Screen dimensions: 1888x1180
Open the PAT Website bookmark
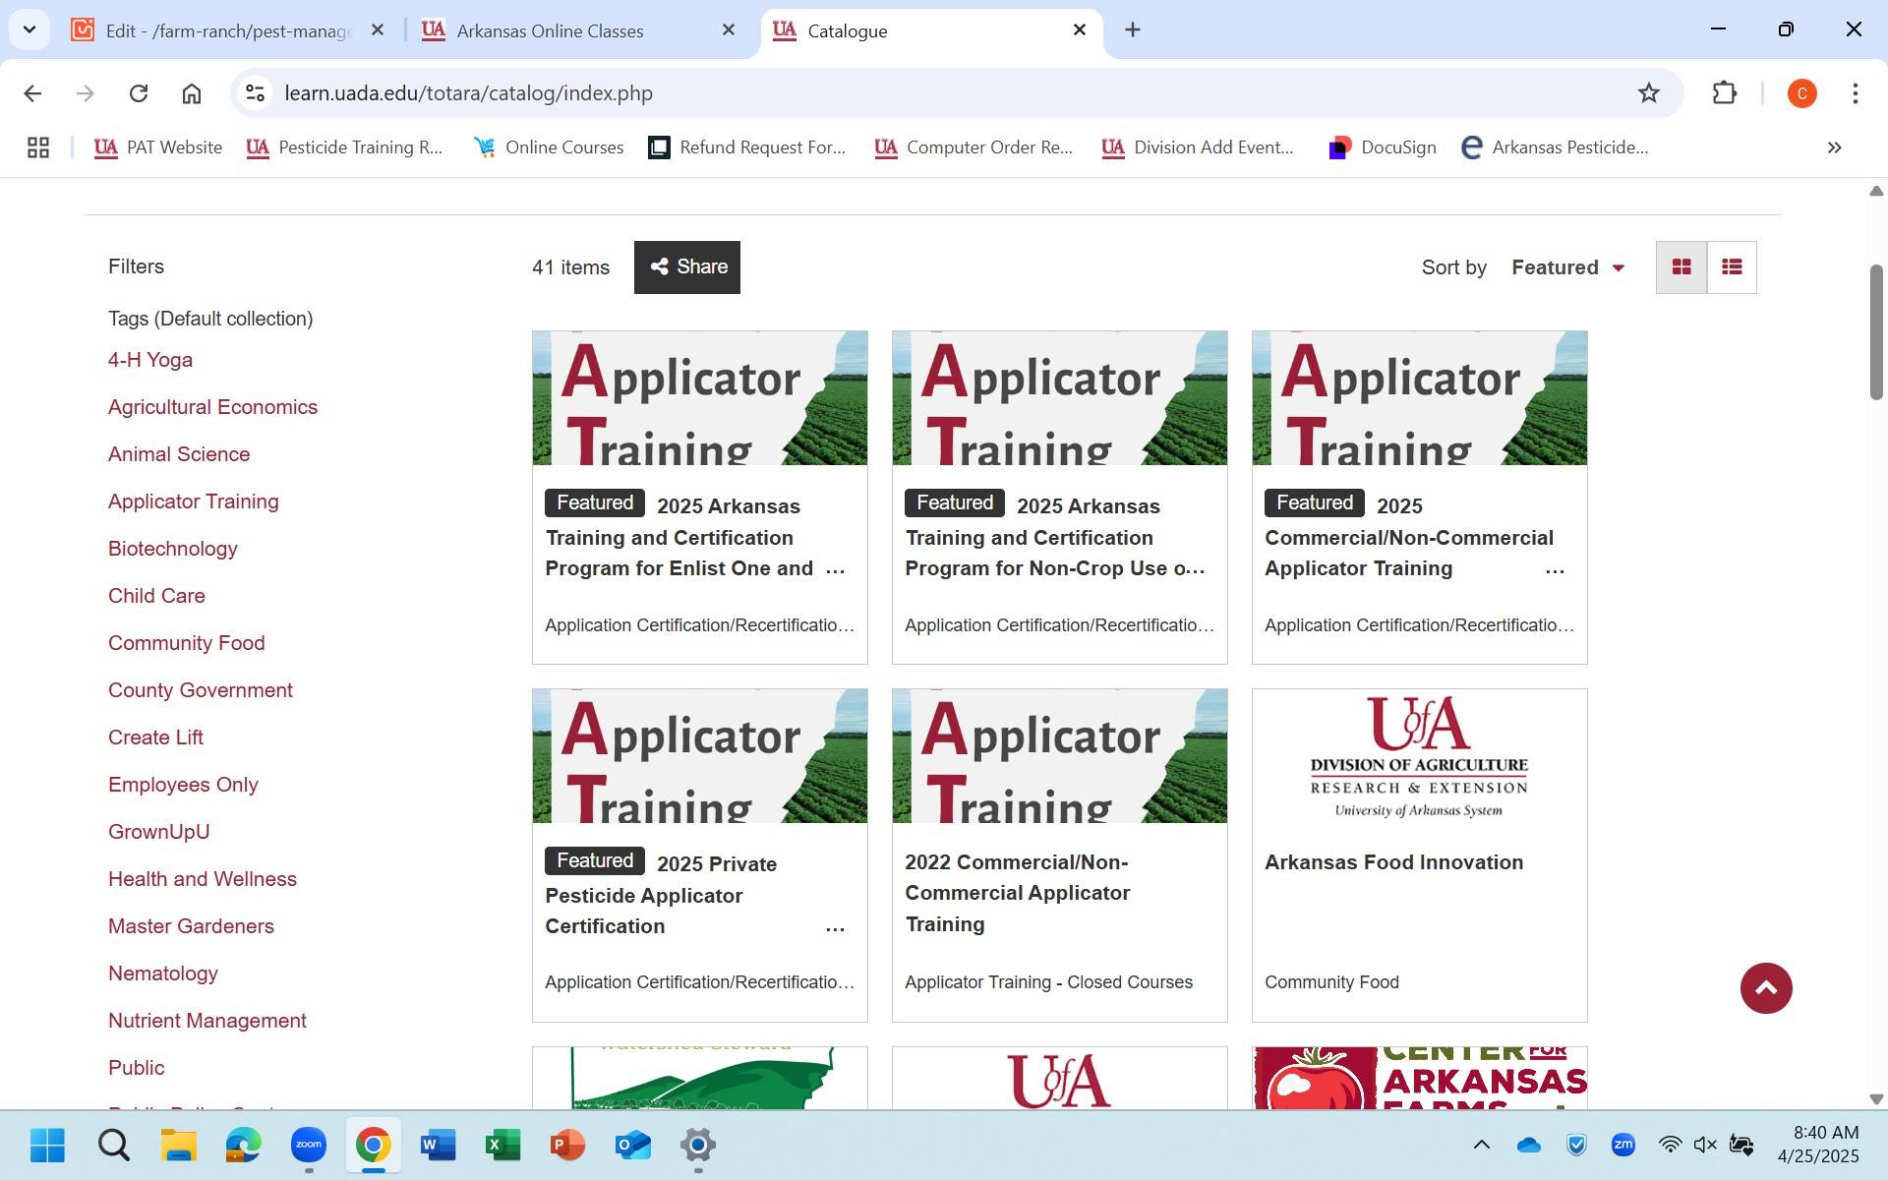[158, 147]
